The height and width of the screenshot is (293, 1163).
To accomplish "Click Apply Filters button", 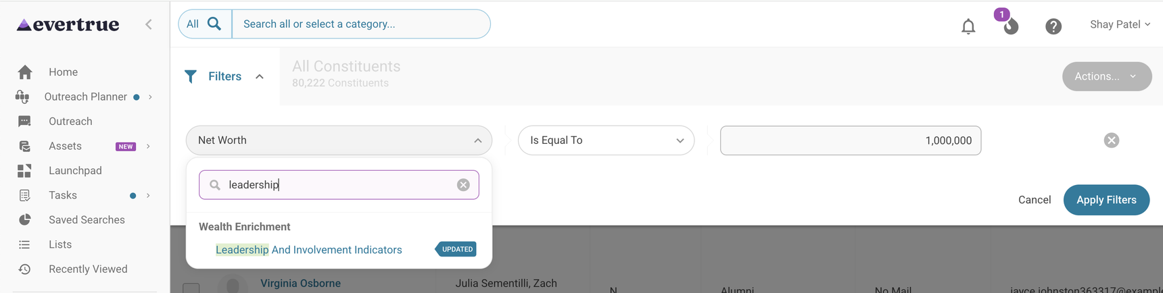I will (x=1106, y=200).
